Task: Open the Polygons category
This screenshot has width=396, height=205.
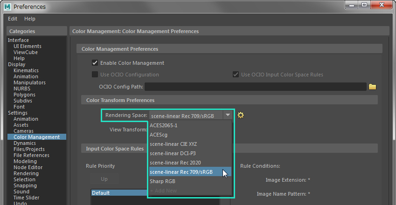Action: click(24, 95)
